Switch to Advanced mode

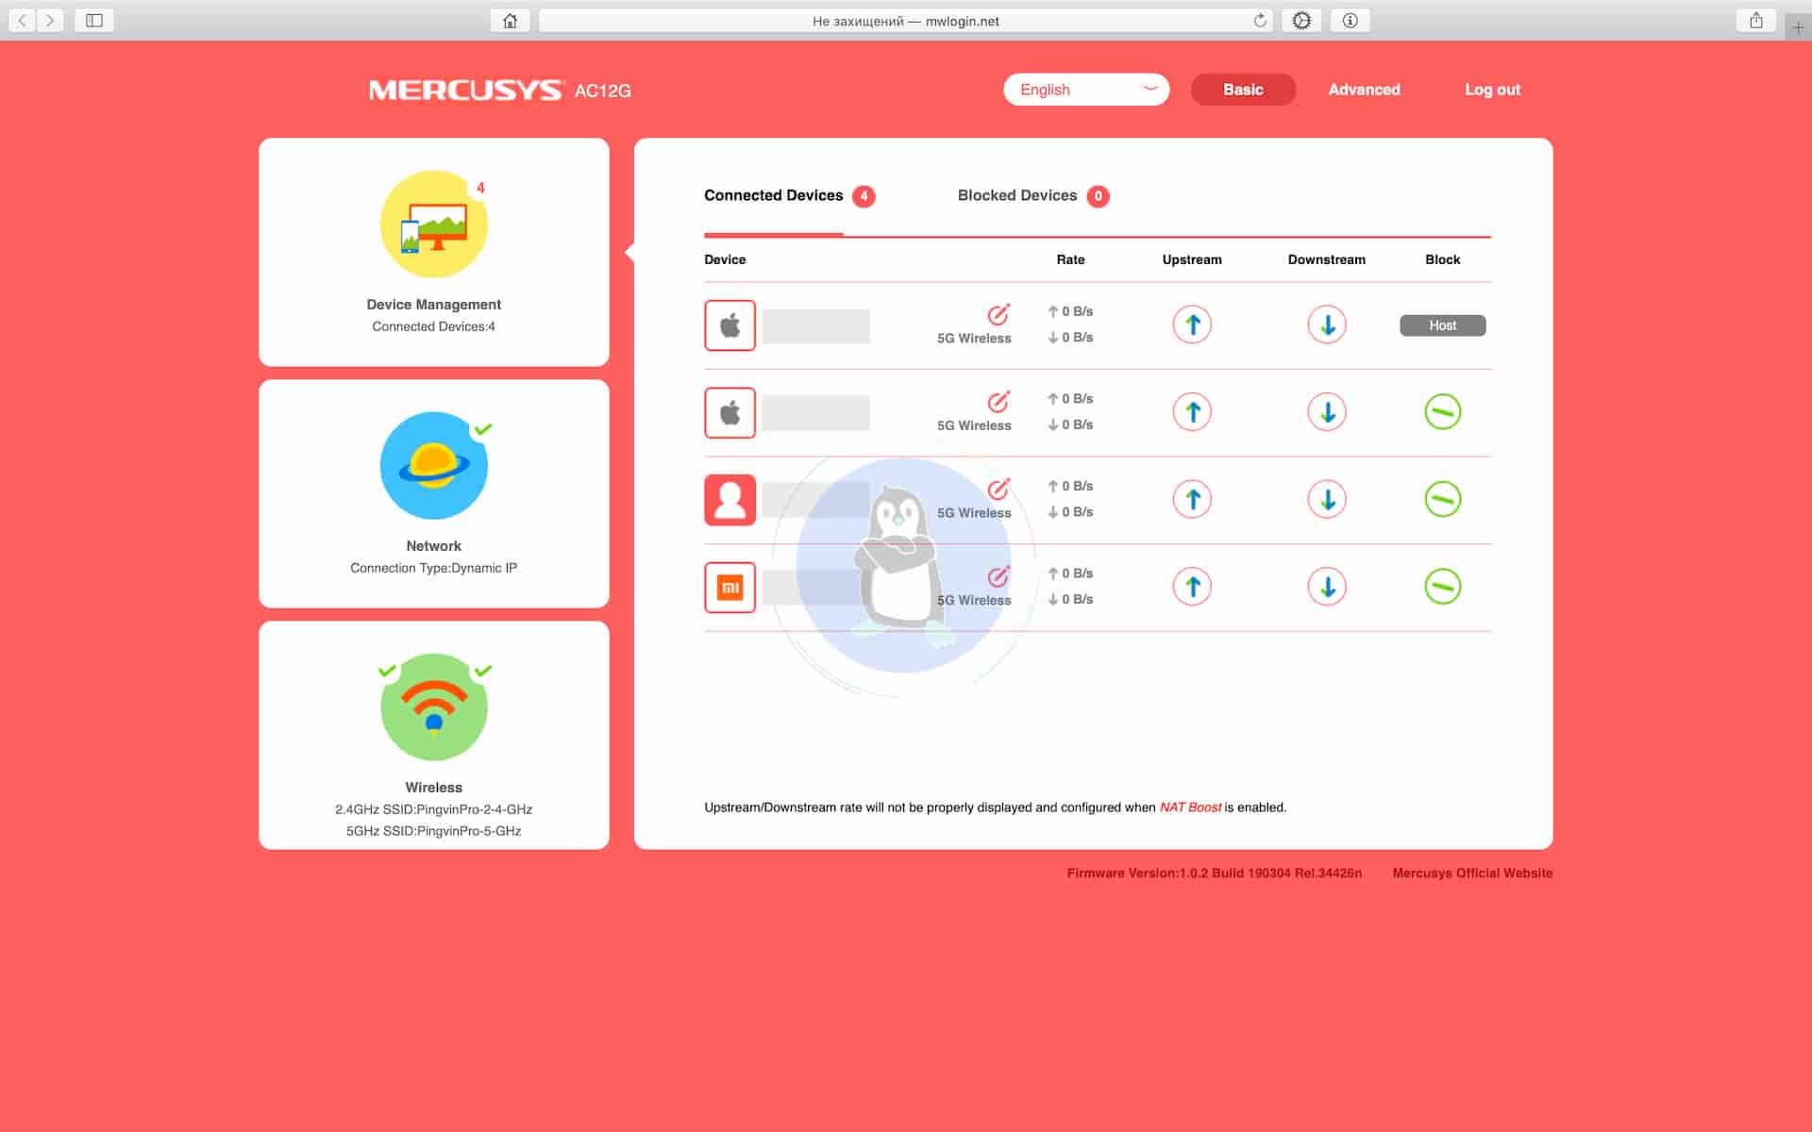[1364, 90]
